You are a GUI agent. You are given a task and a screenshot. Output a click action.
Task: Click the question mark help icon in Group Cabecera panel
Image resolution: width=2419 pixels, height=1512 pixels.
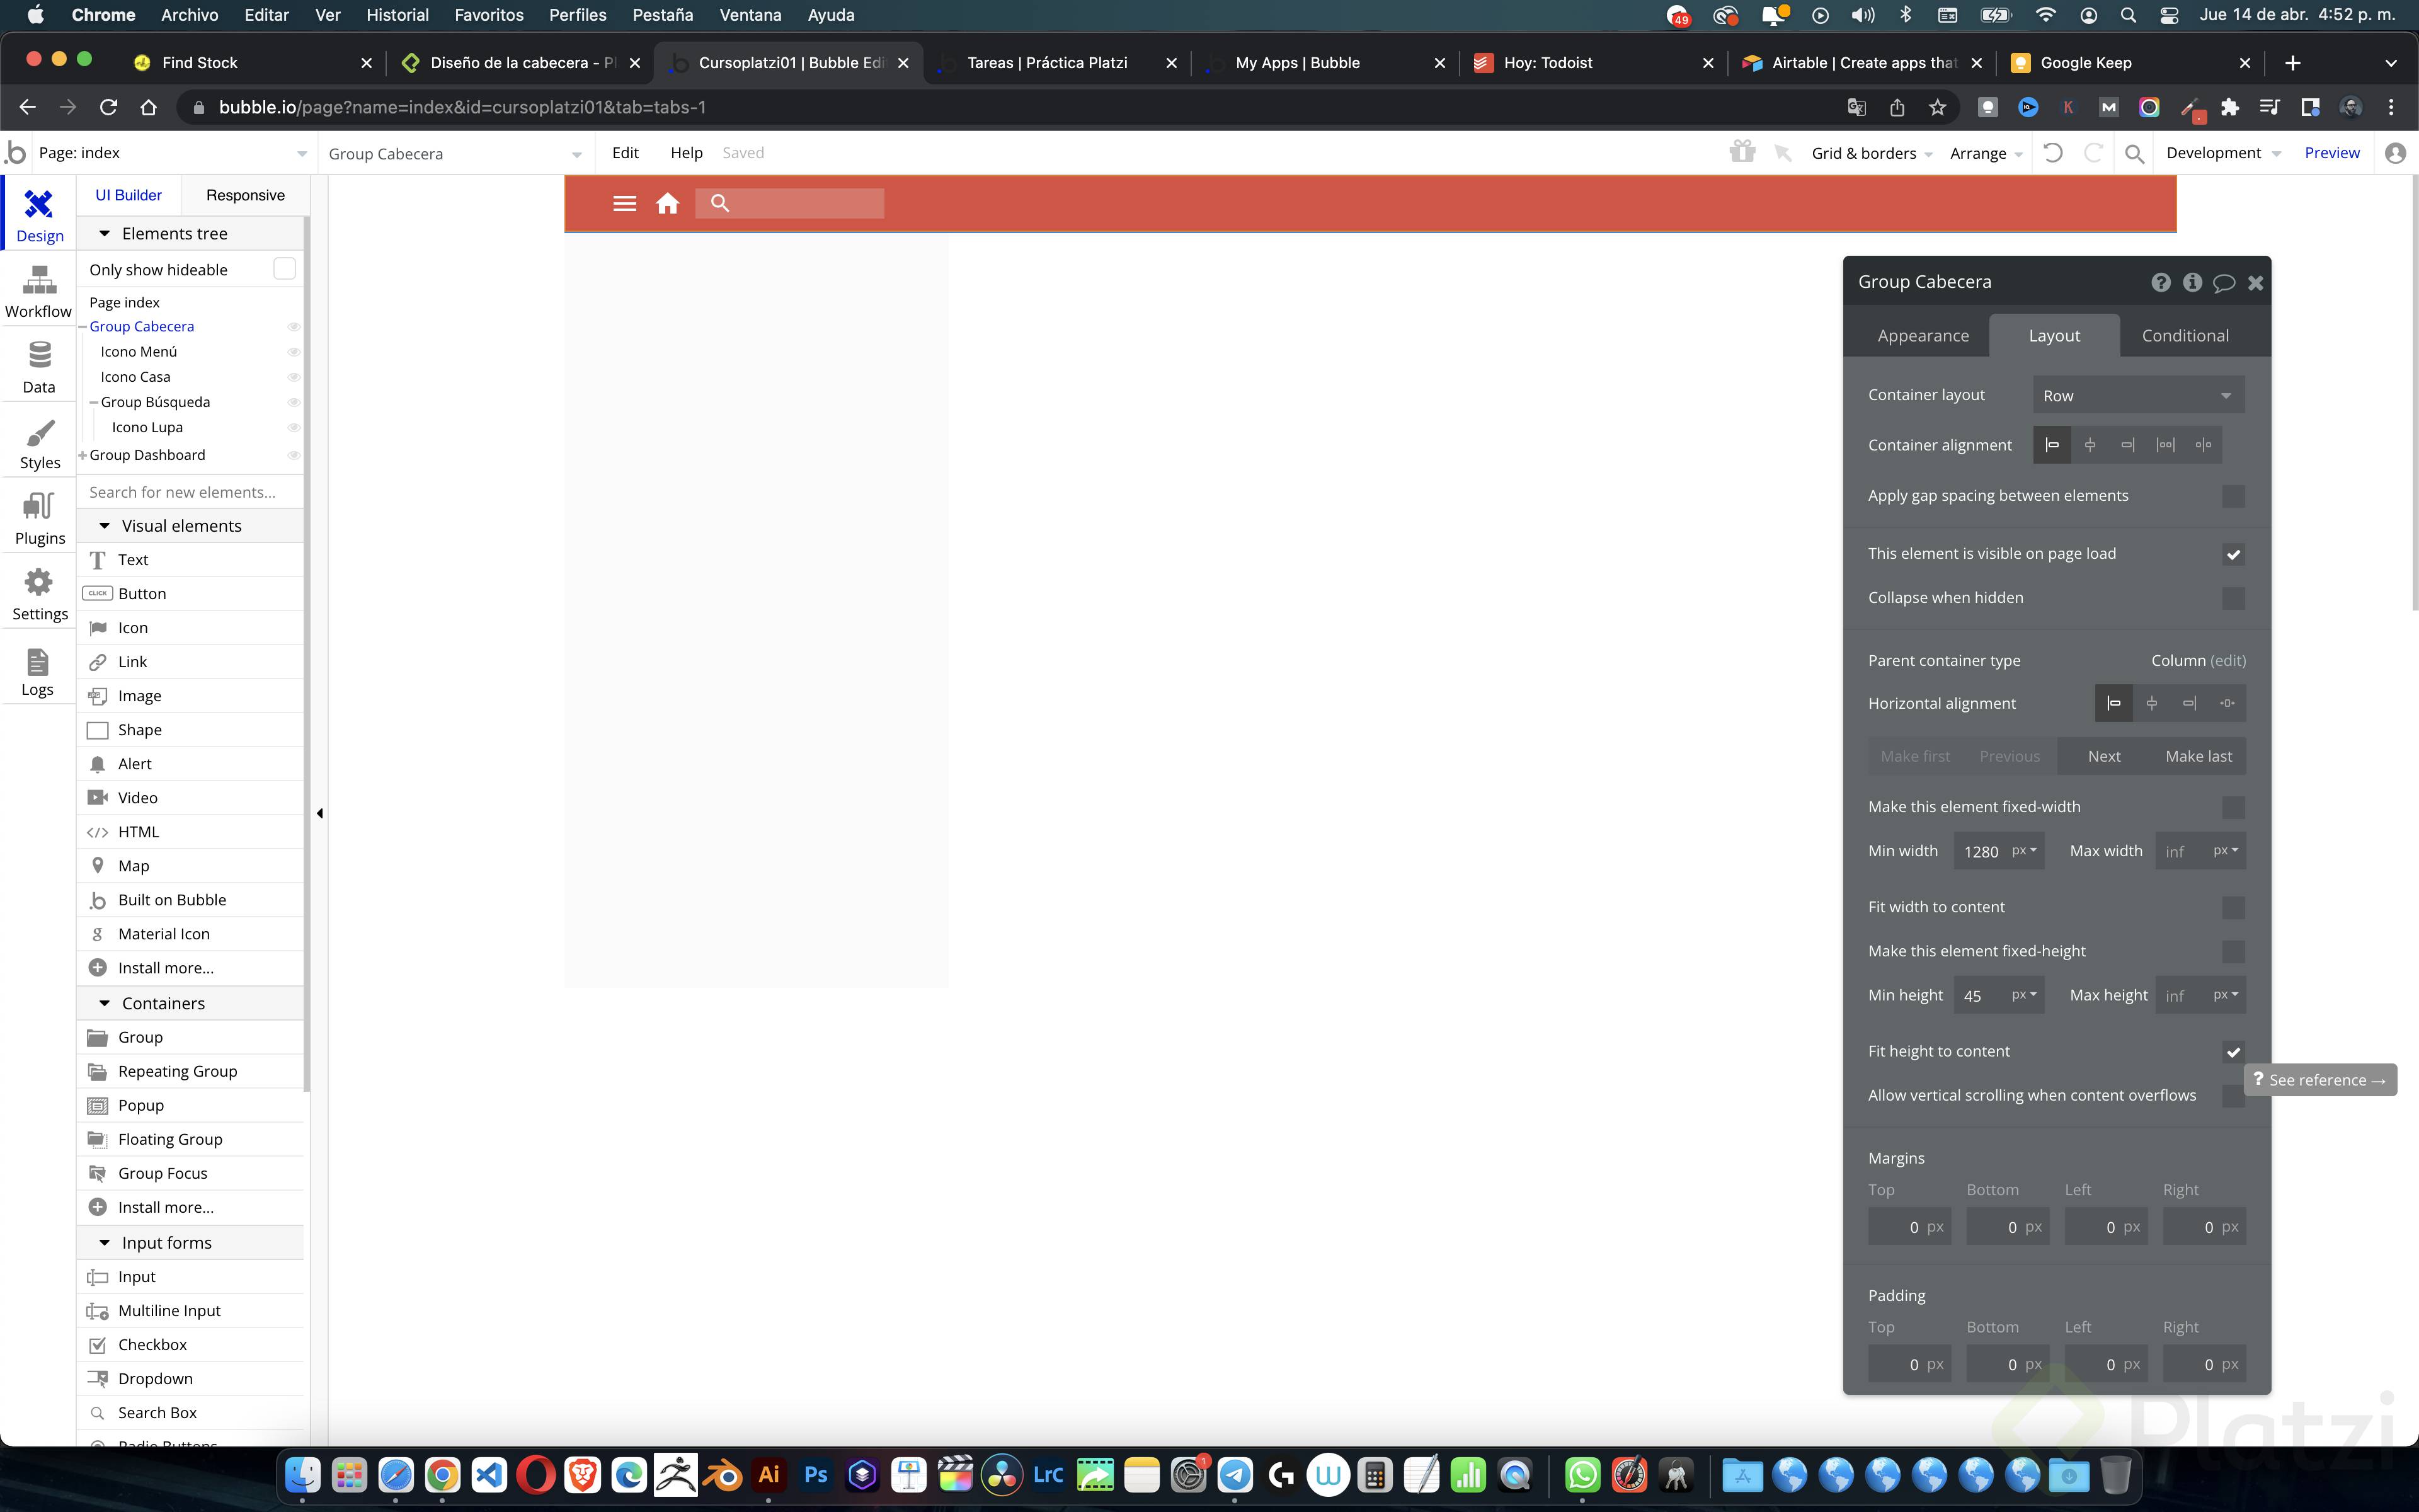pos(2162,282)
